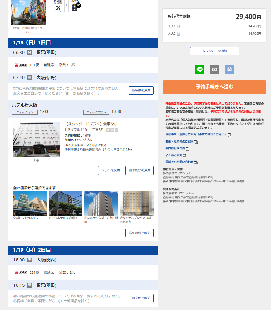271x310 pixels.
Task: Share the itinerary via LINE icon
Action: 200,69
